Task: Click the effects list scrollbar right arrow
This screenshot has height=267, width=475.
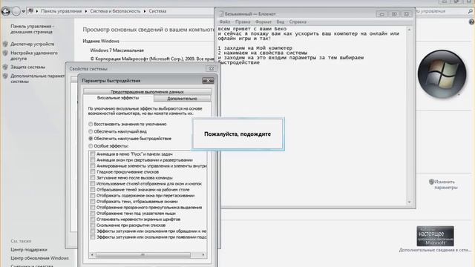Action: click(x=203, y=255)
